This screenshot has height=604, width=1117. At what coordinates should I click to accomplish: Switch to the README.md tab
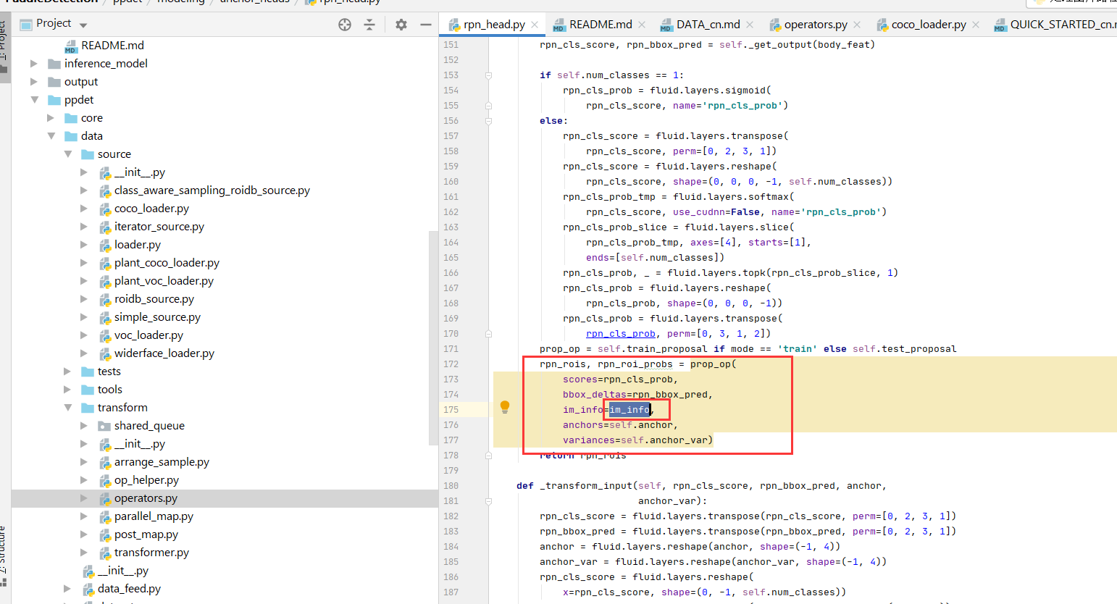[601, 25]
